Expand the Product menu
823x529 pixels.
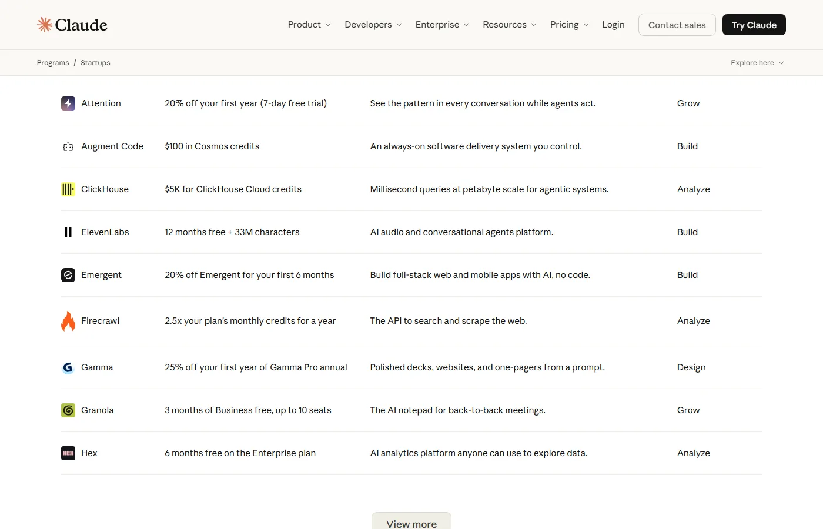[x=309, y=25]
